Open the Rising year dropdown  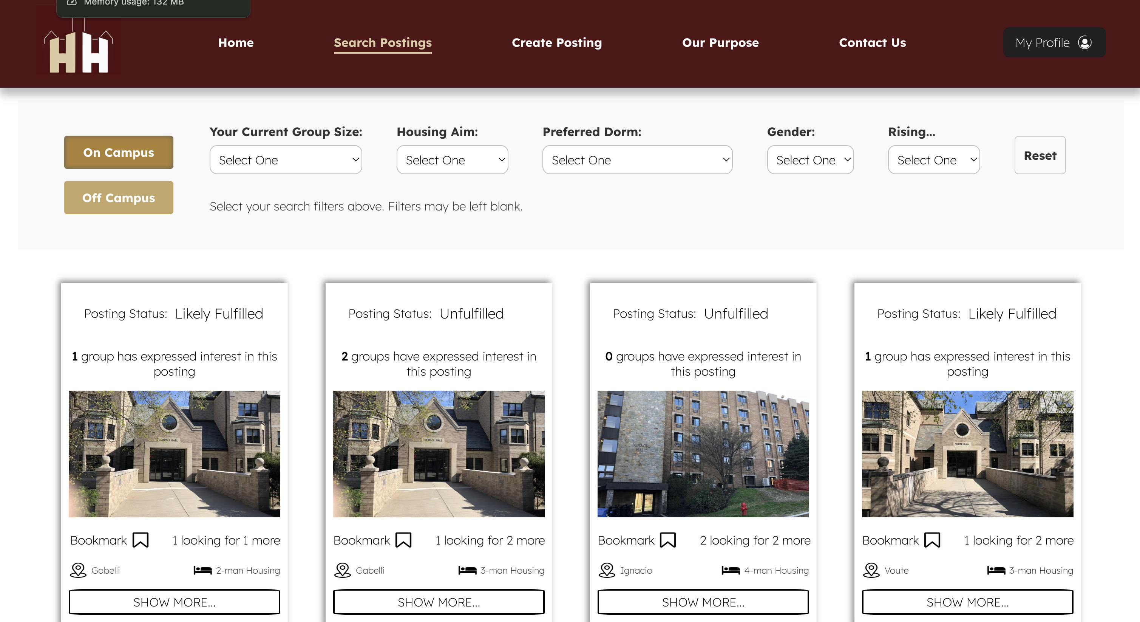click(x=933, y=160)
